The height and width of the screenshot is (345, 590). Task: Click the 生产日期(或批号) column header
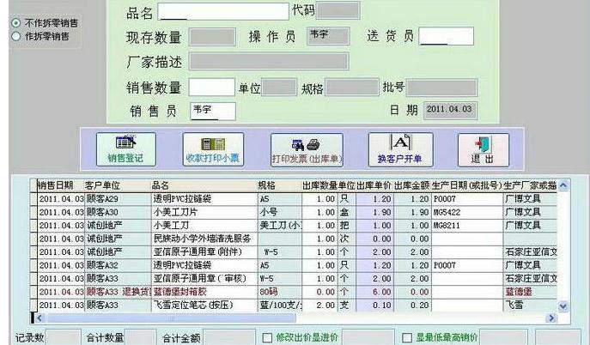tap(466, 185)
